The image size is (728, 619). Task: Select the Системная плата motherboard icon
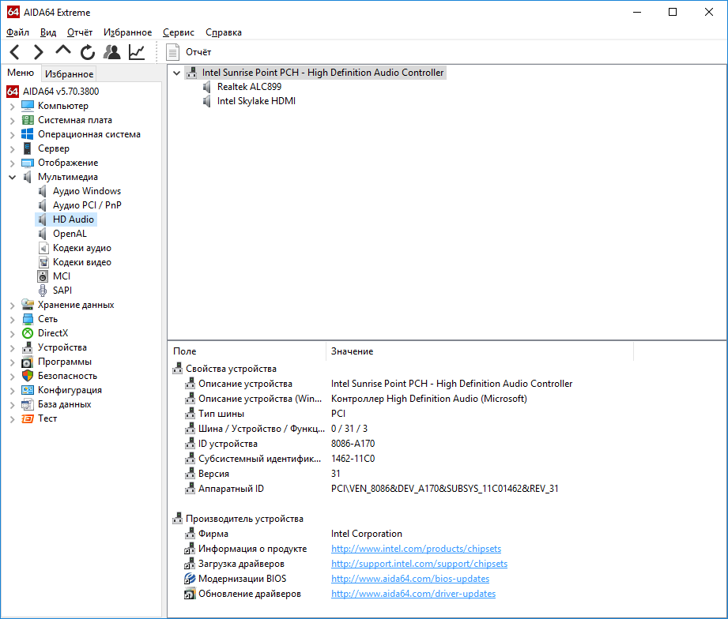28,120
